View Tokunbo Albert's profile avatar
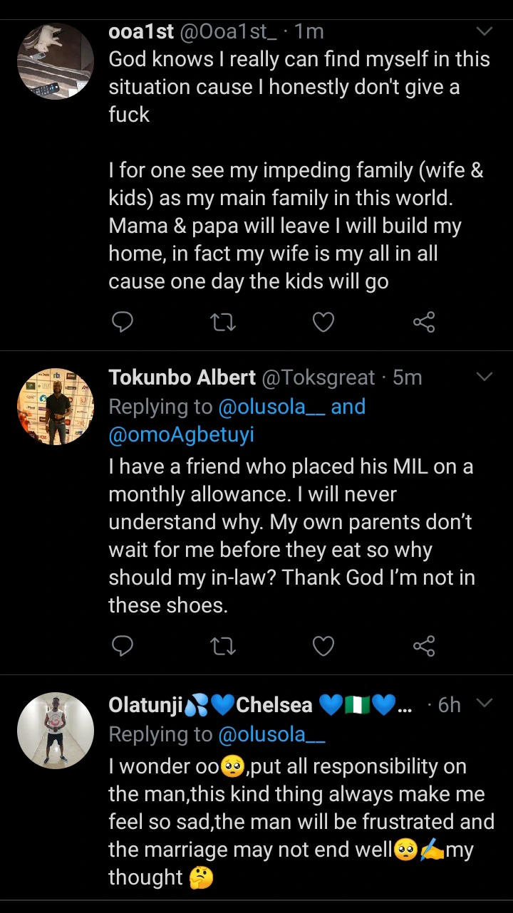The image size is (513, 913). pyautogui.click(x=56, y=407)
